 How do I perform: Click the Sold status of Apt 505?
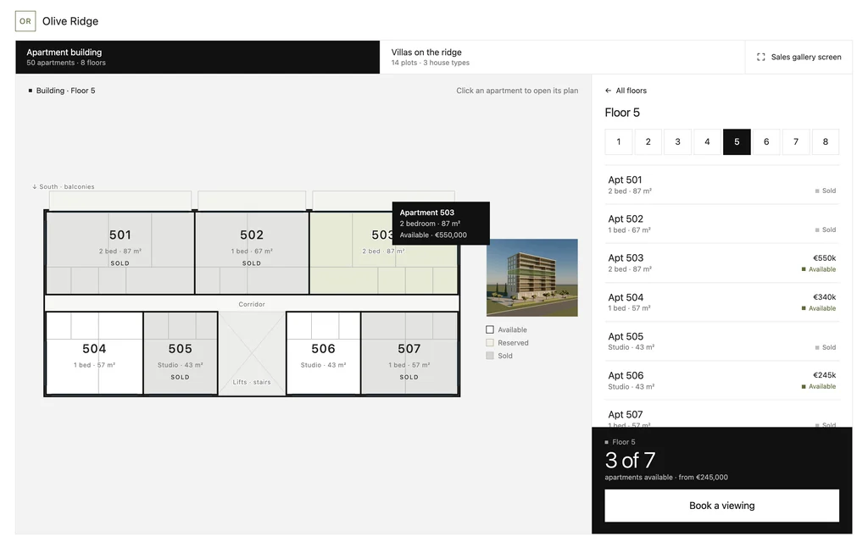[x=826, y=347]
